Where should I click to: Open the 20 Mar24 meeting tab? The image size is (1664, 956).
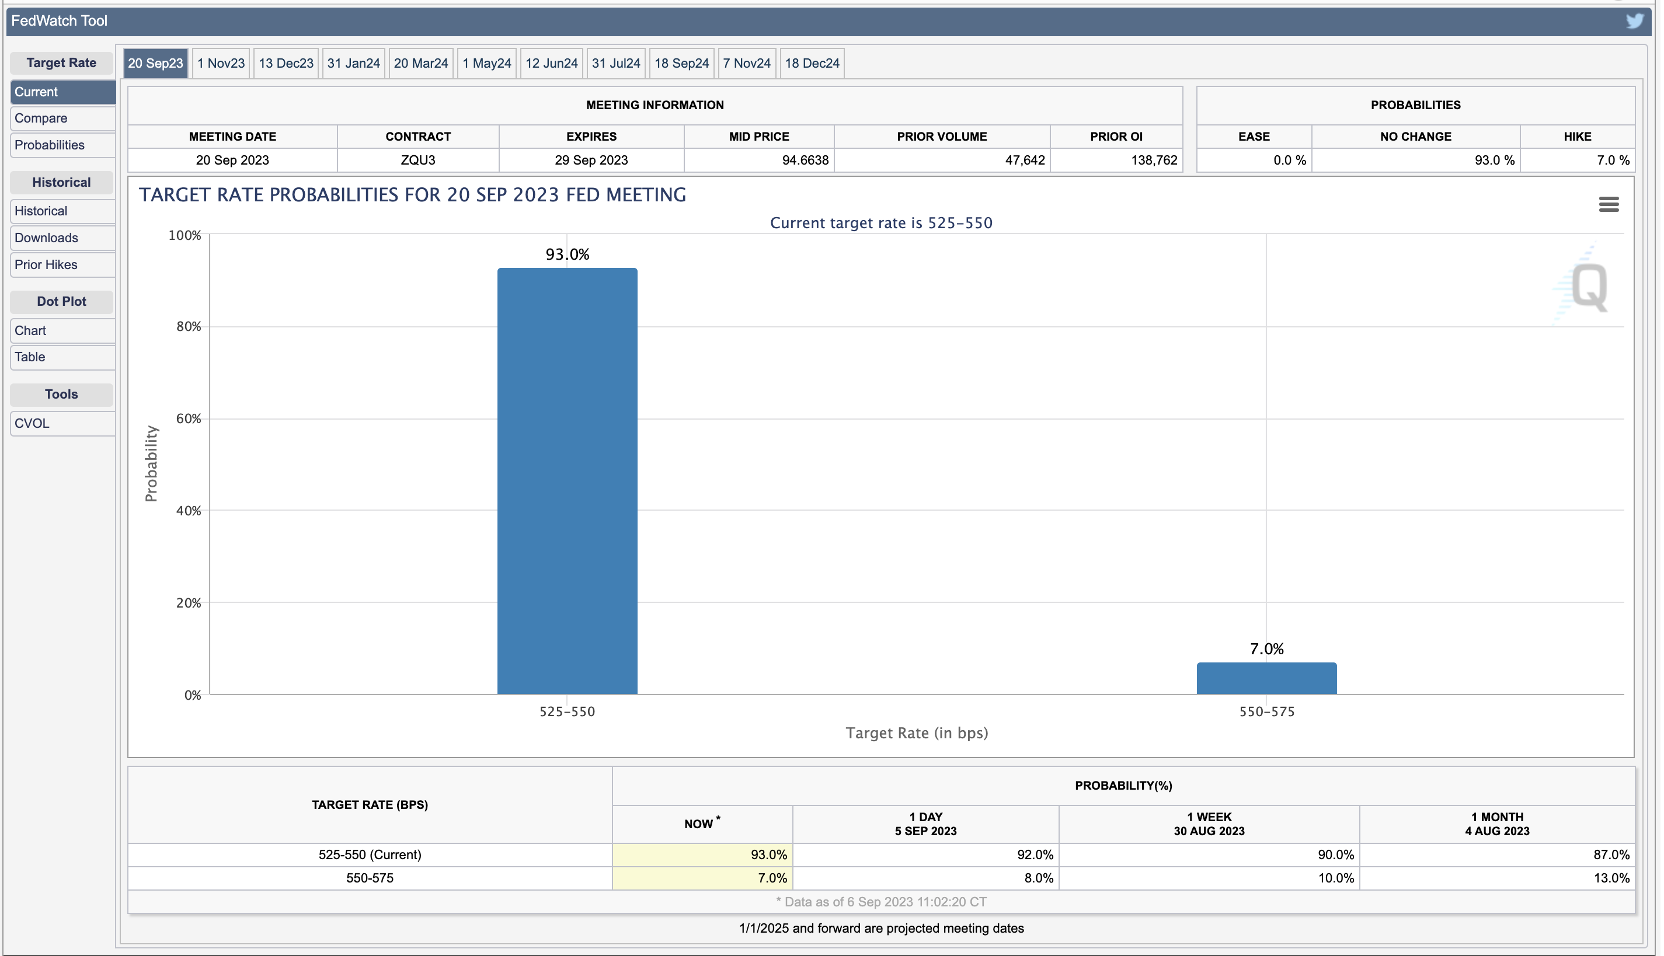click(x=420, y=63)
